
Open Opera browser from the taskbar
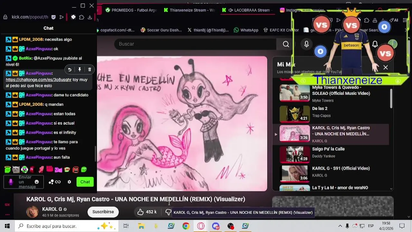pyautogui.click(x=201, y=226)
